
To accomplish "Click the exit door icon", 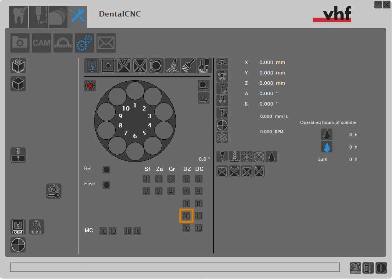I will click(x=368, y=268).
